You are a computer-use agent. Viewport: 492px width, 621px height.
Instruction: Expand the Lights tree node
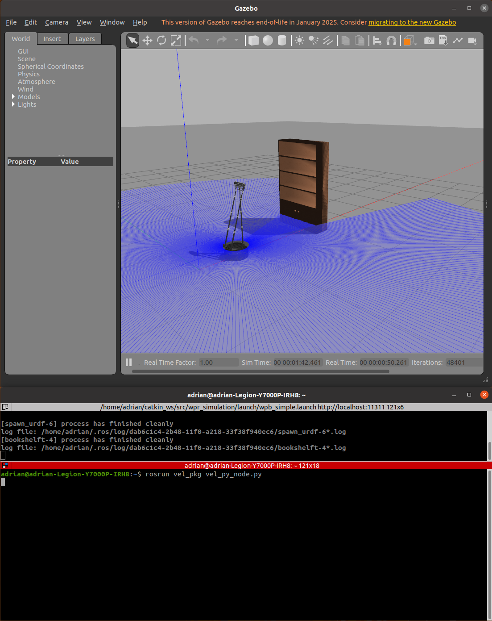[13, 104]
